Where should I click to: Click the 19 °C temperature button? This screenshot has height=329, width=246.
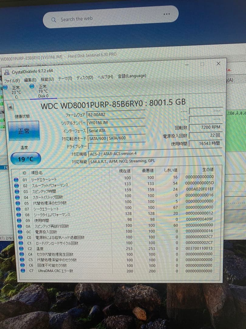point(26,159)
